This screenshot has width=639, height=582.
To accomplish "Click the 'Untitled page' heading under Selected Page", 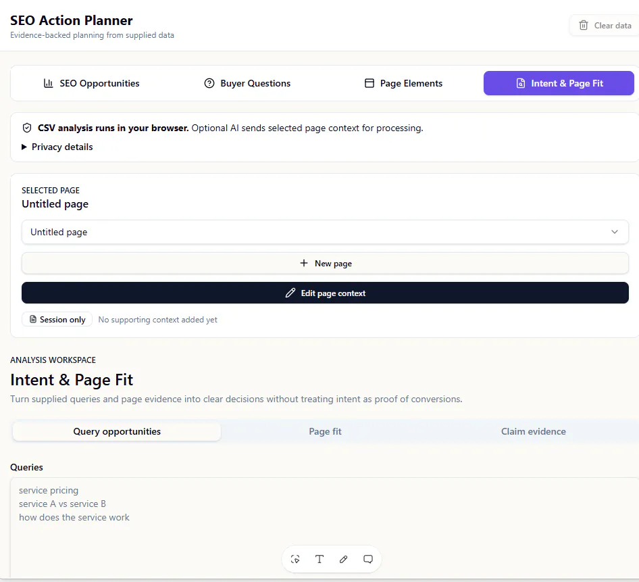I will (x=55, y=204).
